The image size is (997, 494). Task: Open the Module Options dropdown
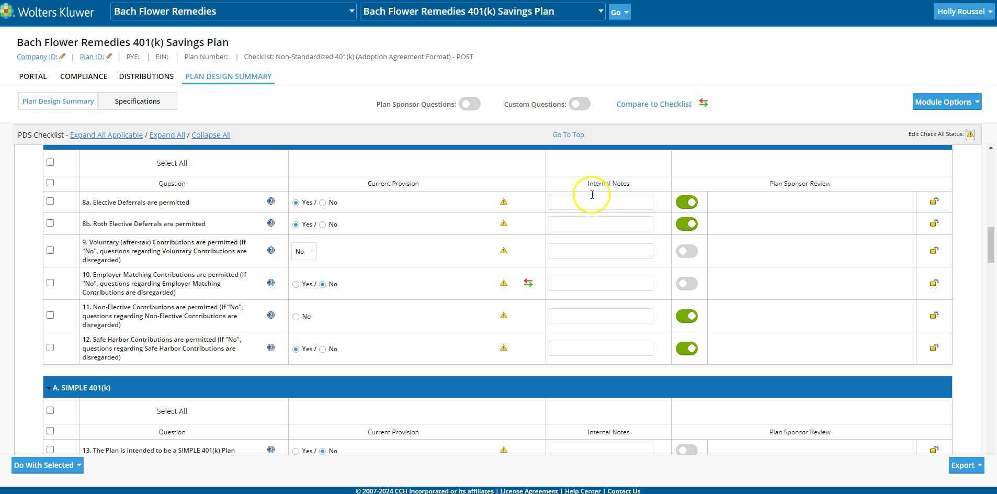click(947, 102)
